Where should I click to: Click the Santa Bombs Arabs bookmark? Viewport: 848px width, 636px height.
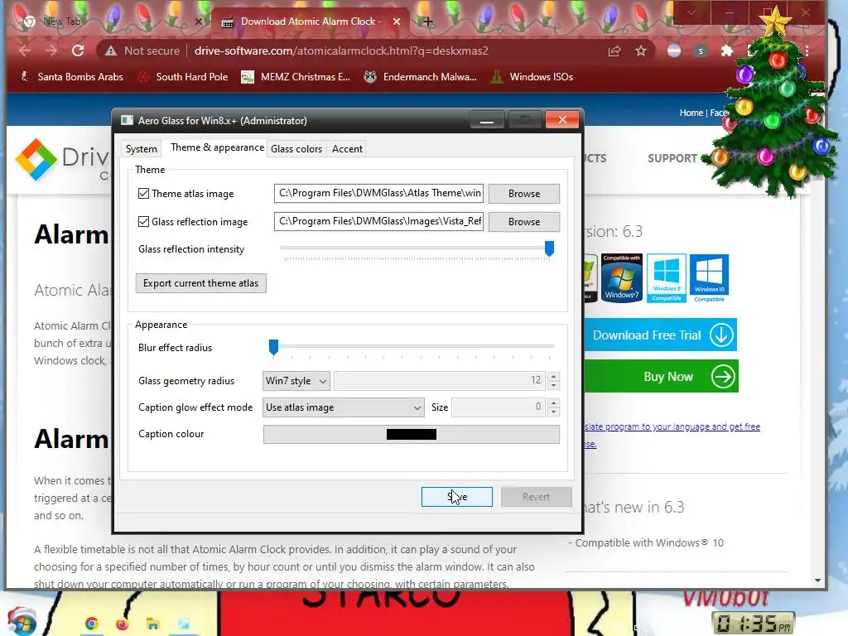[x=72, y=77]
